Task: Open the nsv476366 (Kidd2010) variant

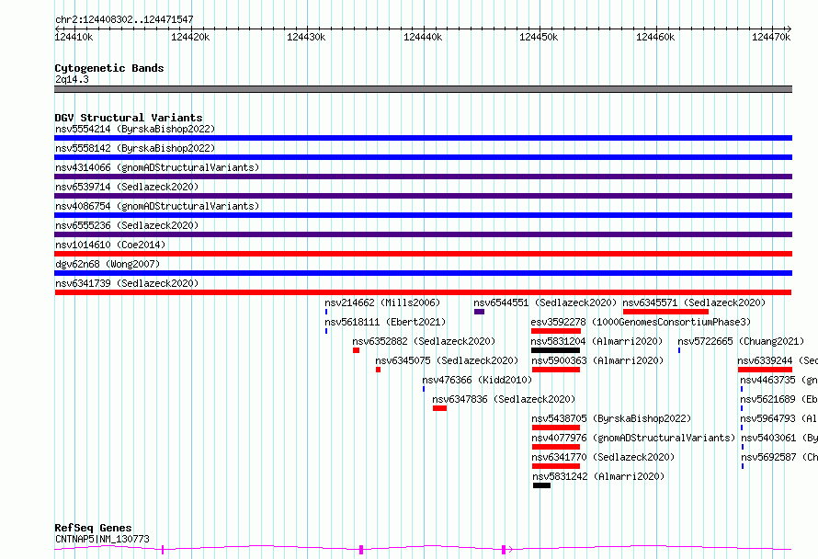Action: [x=477, y=380]
